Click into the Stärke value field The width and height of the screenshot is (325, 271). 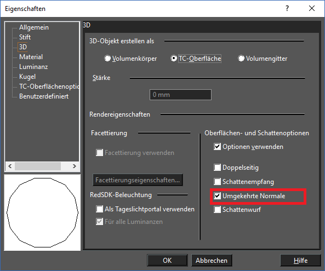(x=180, y=95)
